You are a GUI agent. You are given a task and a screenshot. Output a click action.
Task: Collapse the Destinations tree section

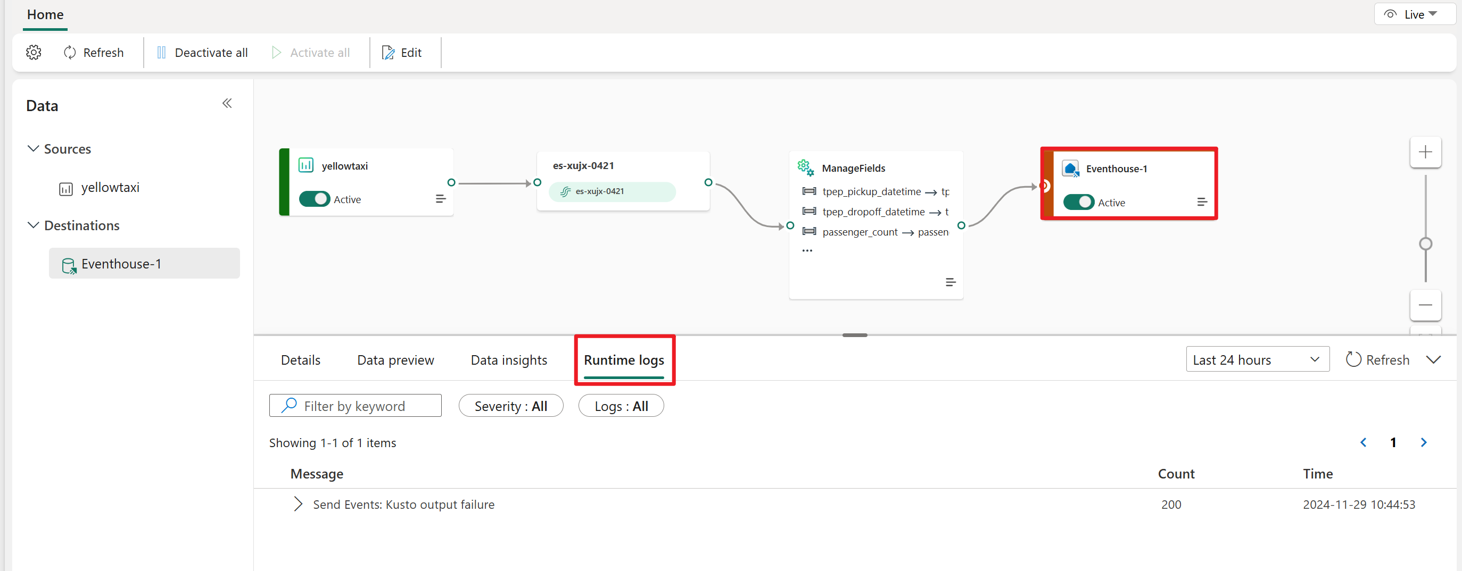(34, 225)
